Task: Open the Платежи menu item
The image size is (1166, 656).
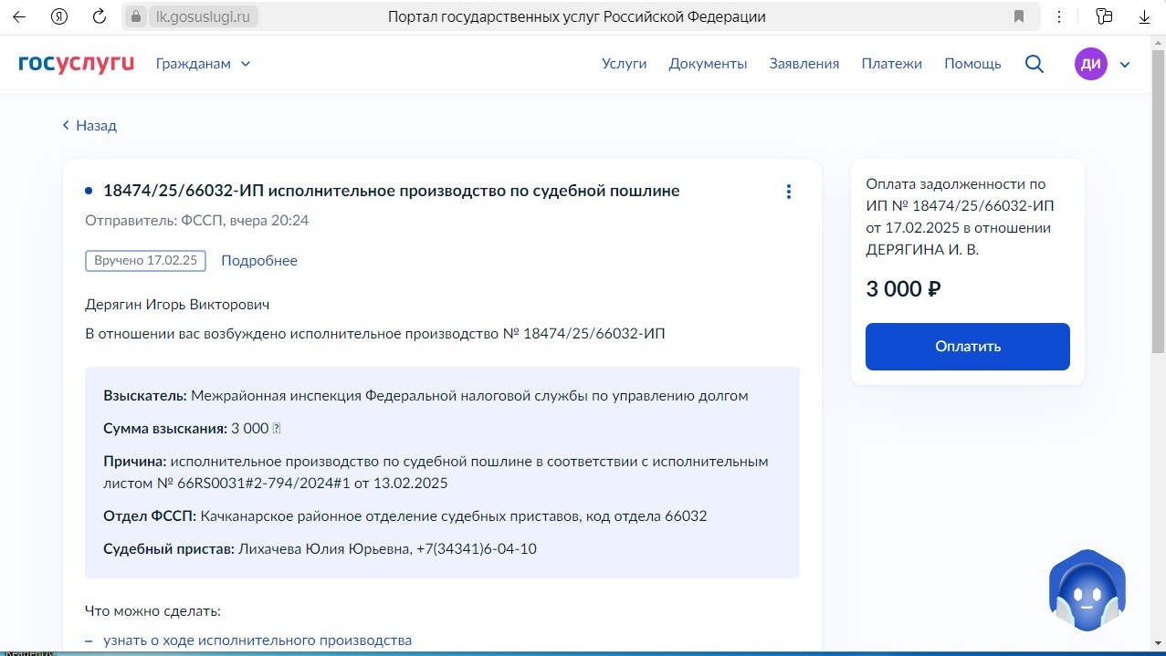Action: 892,64
